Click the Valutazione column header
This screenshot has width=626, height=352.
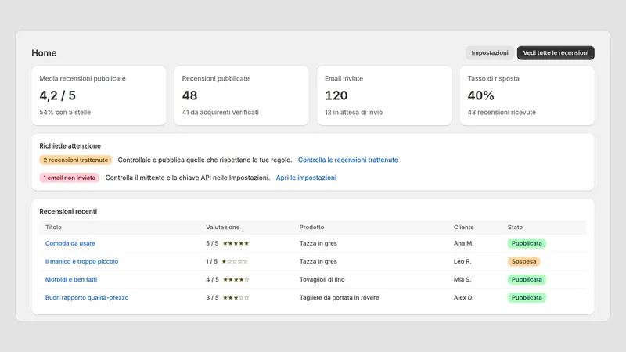(223, 227)
